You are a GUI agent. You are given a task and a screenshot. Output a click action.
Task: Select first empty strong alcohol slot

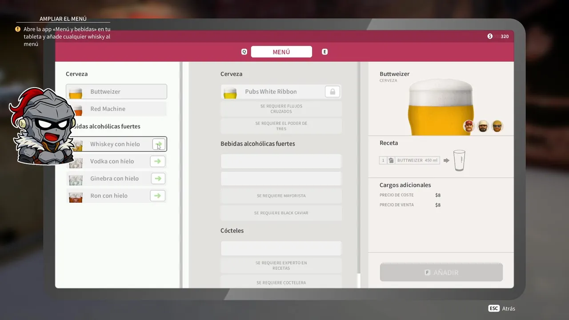click(281, 161)
